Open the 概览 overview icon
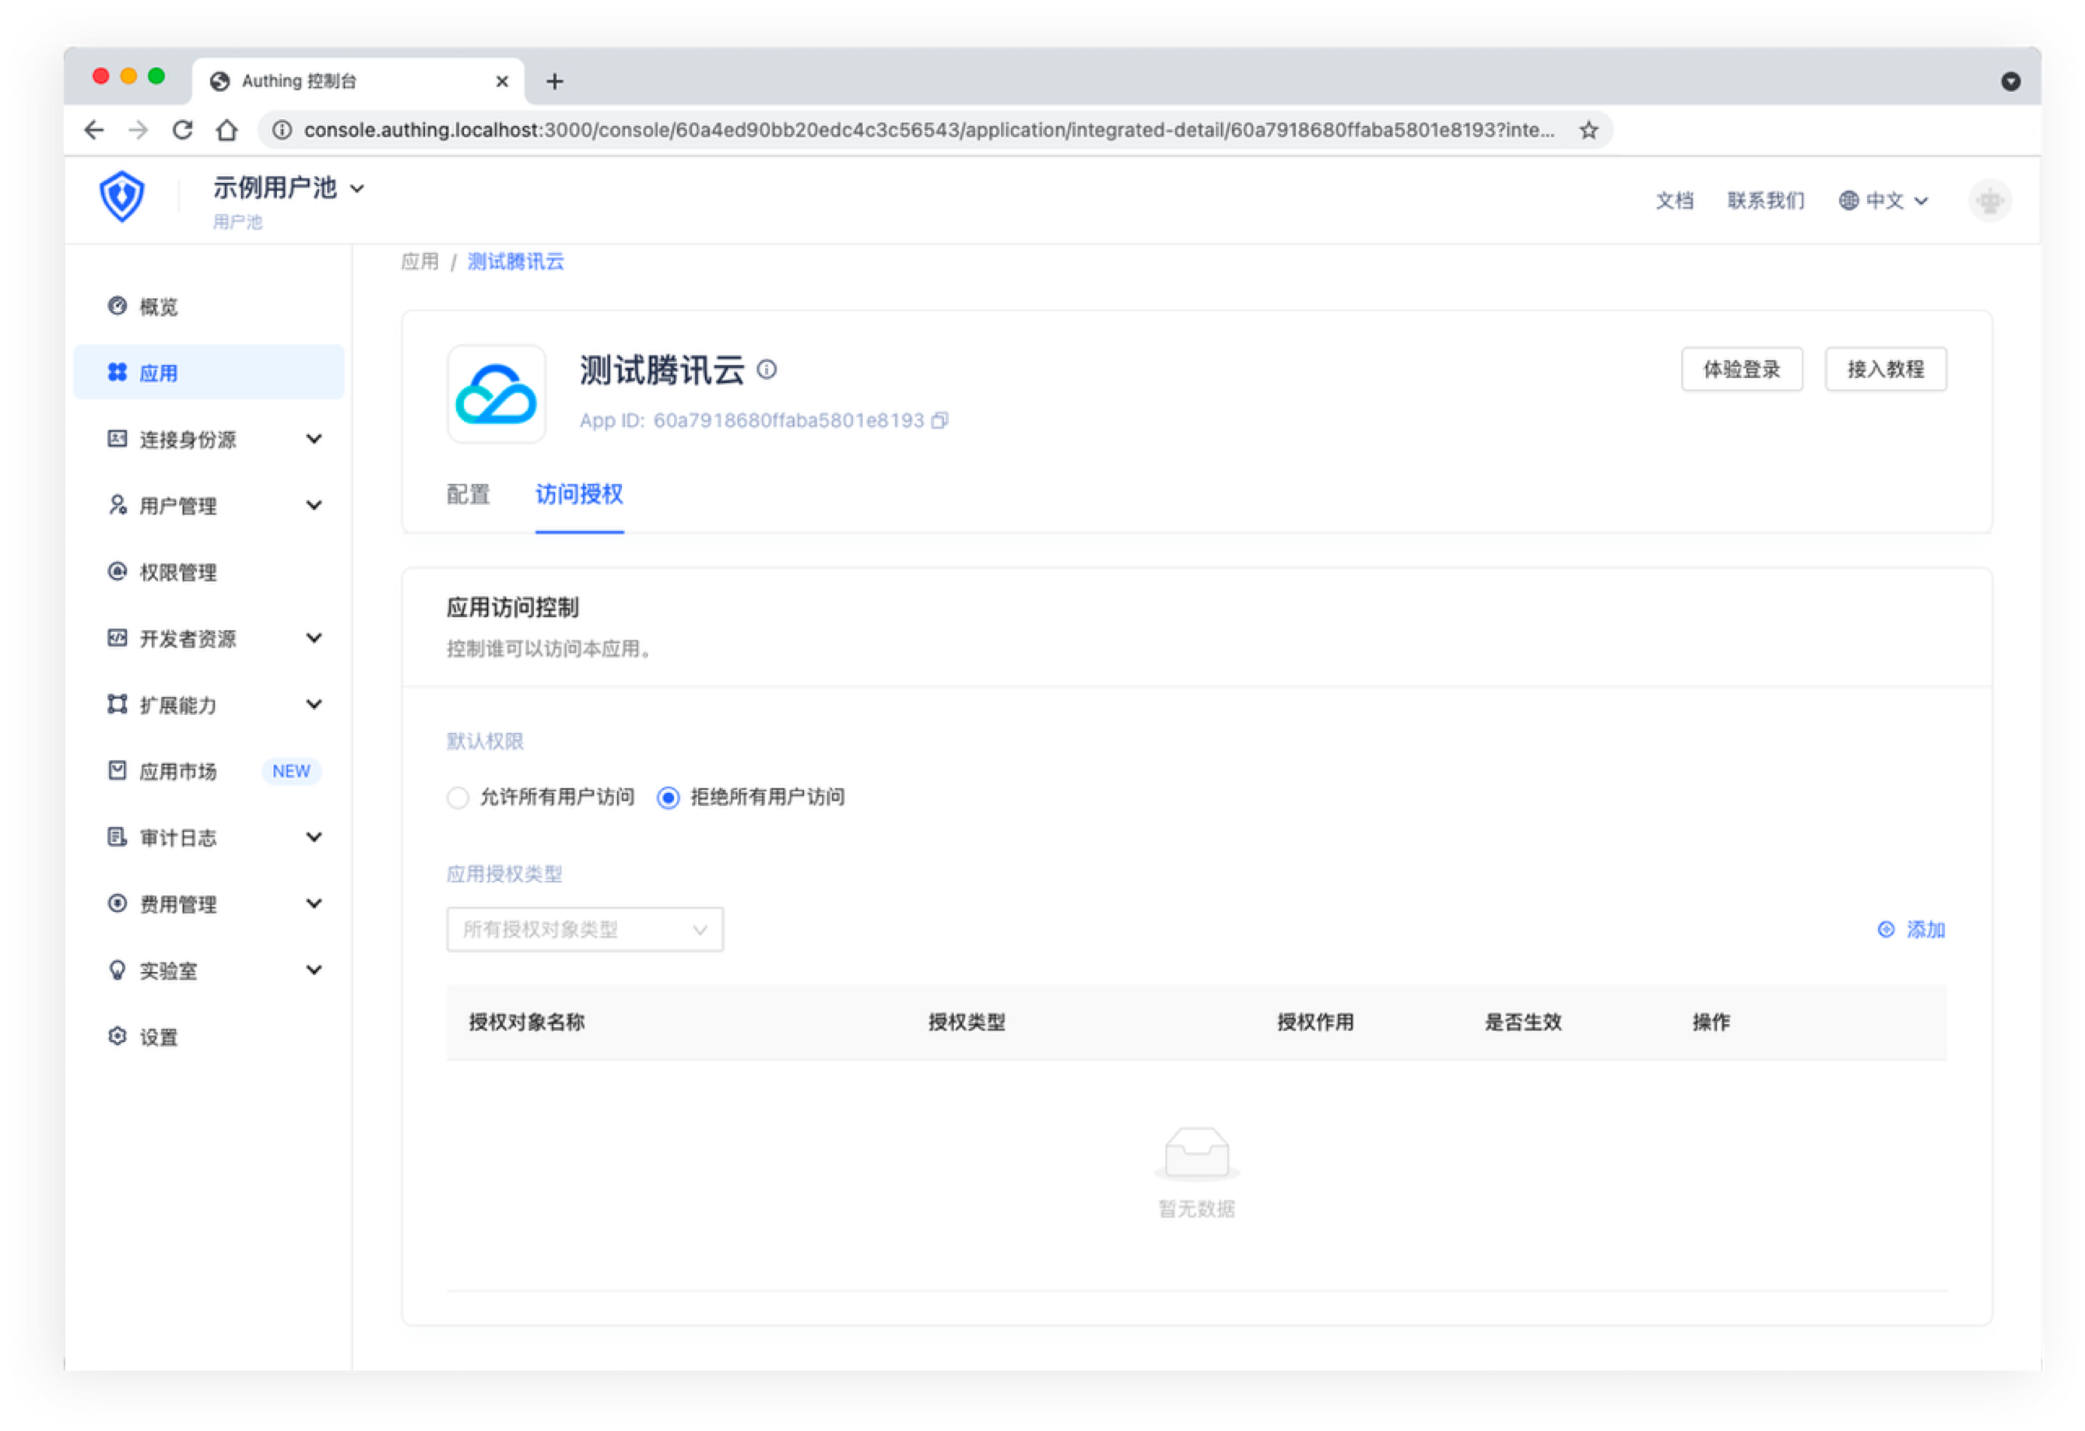The height and width of the screenshot is (1431, 2085). coord(118,306)
